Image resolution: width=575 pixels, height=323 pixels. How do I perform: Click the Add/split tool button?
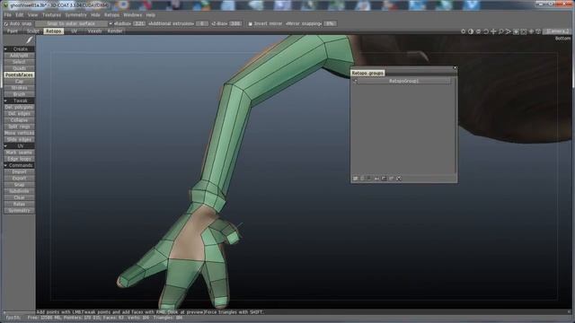(x=19, y=56)
